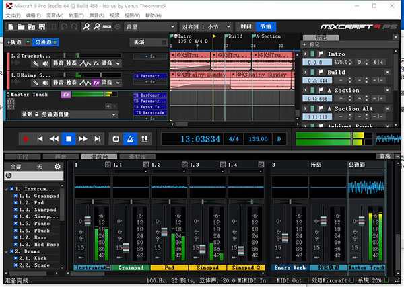Viewport: 404px width, 287px height.
Task: Start recording with the red record button
Action: tap(26, 139)
